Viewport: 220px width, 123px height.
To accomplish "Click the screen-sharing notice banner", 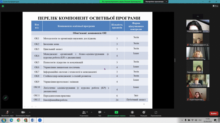I will tap(121, 2).
